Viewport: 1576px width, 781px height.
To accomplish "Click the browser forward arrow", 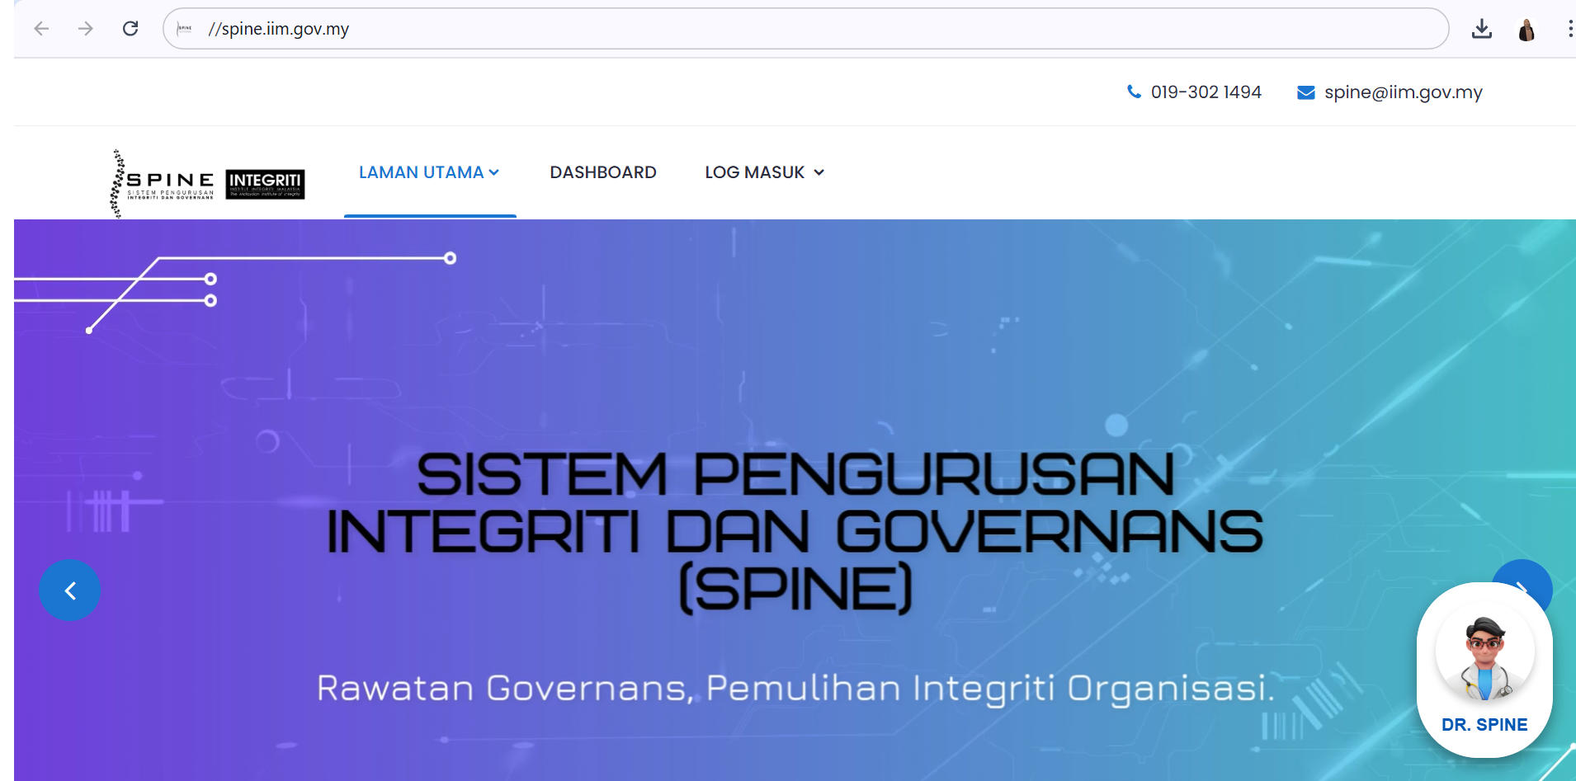I will click(86, 29).
